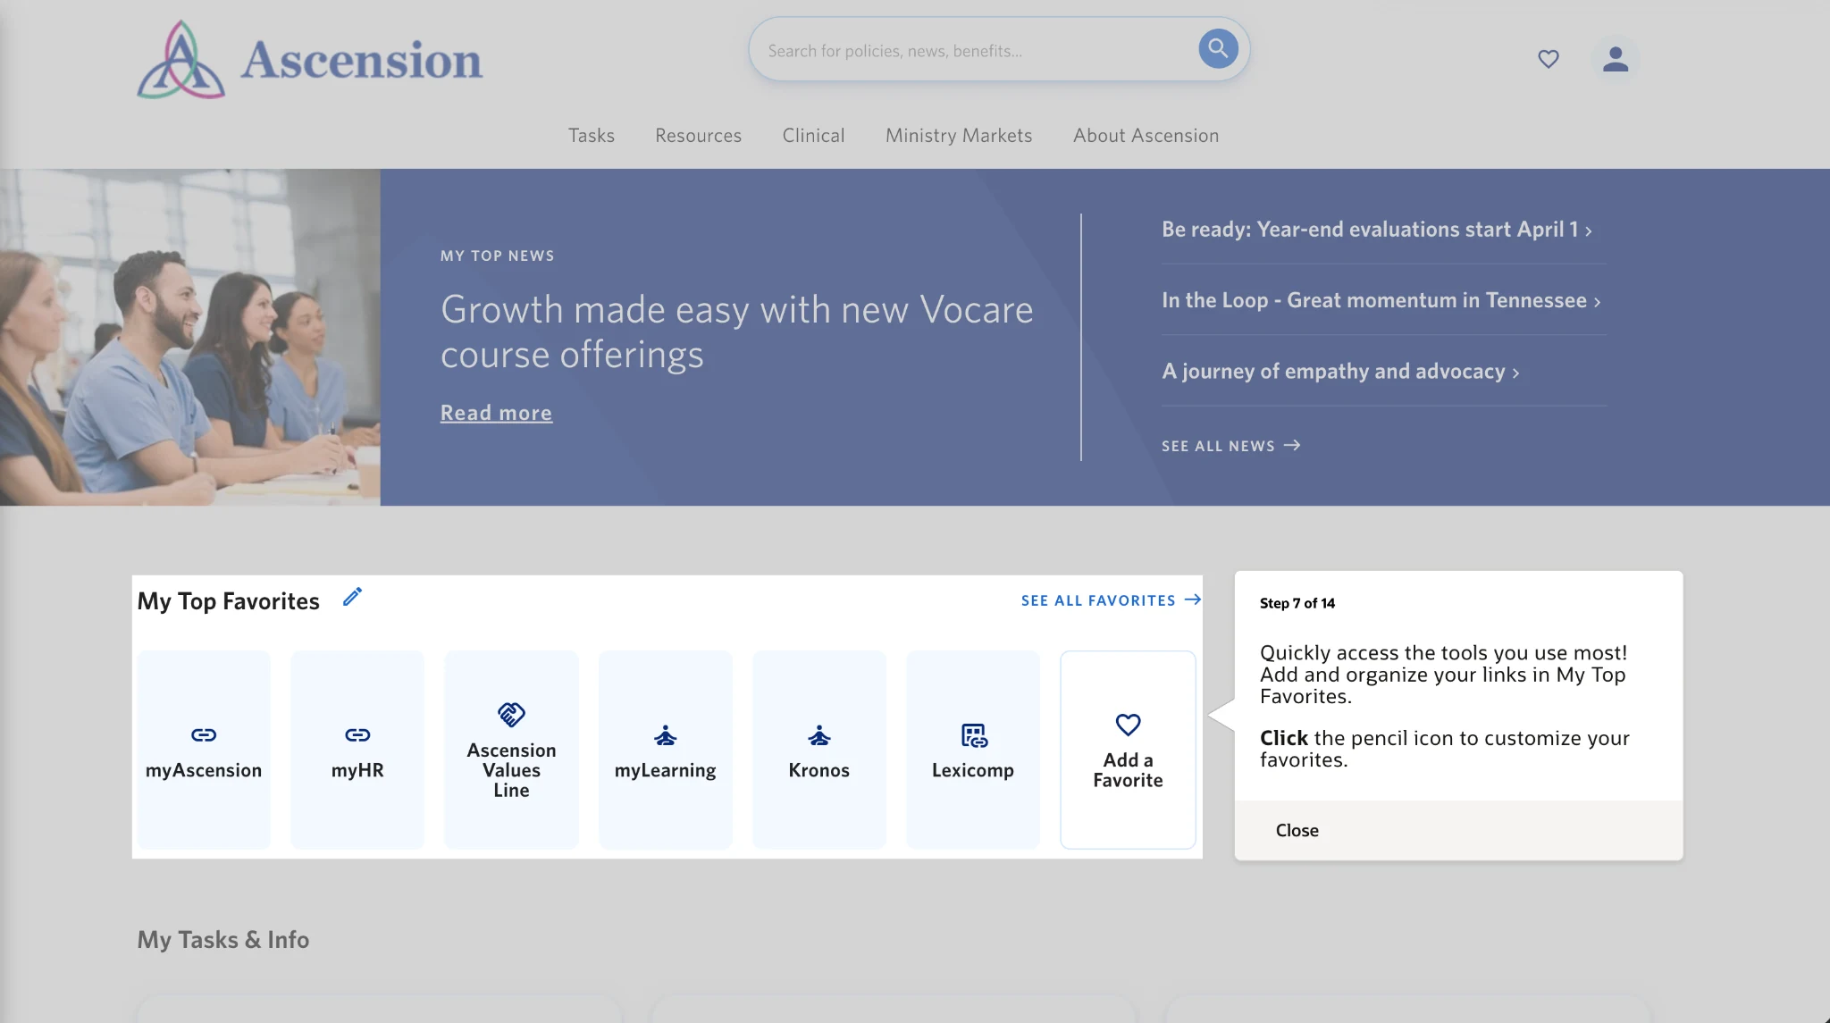Click the nursing classroom banner photo
The image size is (1830, 1023).
point(190,337)
